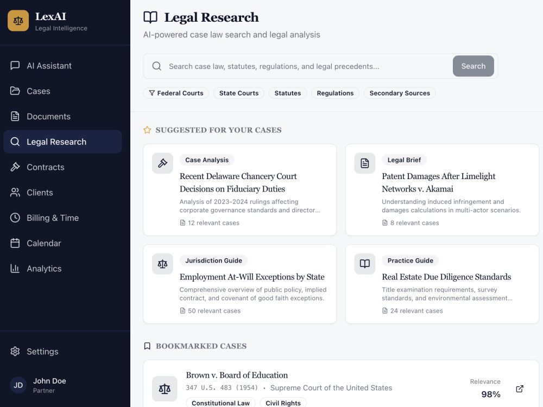543x407 pixels.
Task: Click the bookmark icon beside Bookmarked Cases
Action: [x=147, y=346]
